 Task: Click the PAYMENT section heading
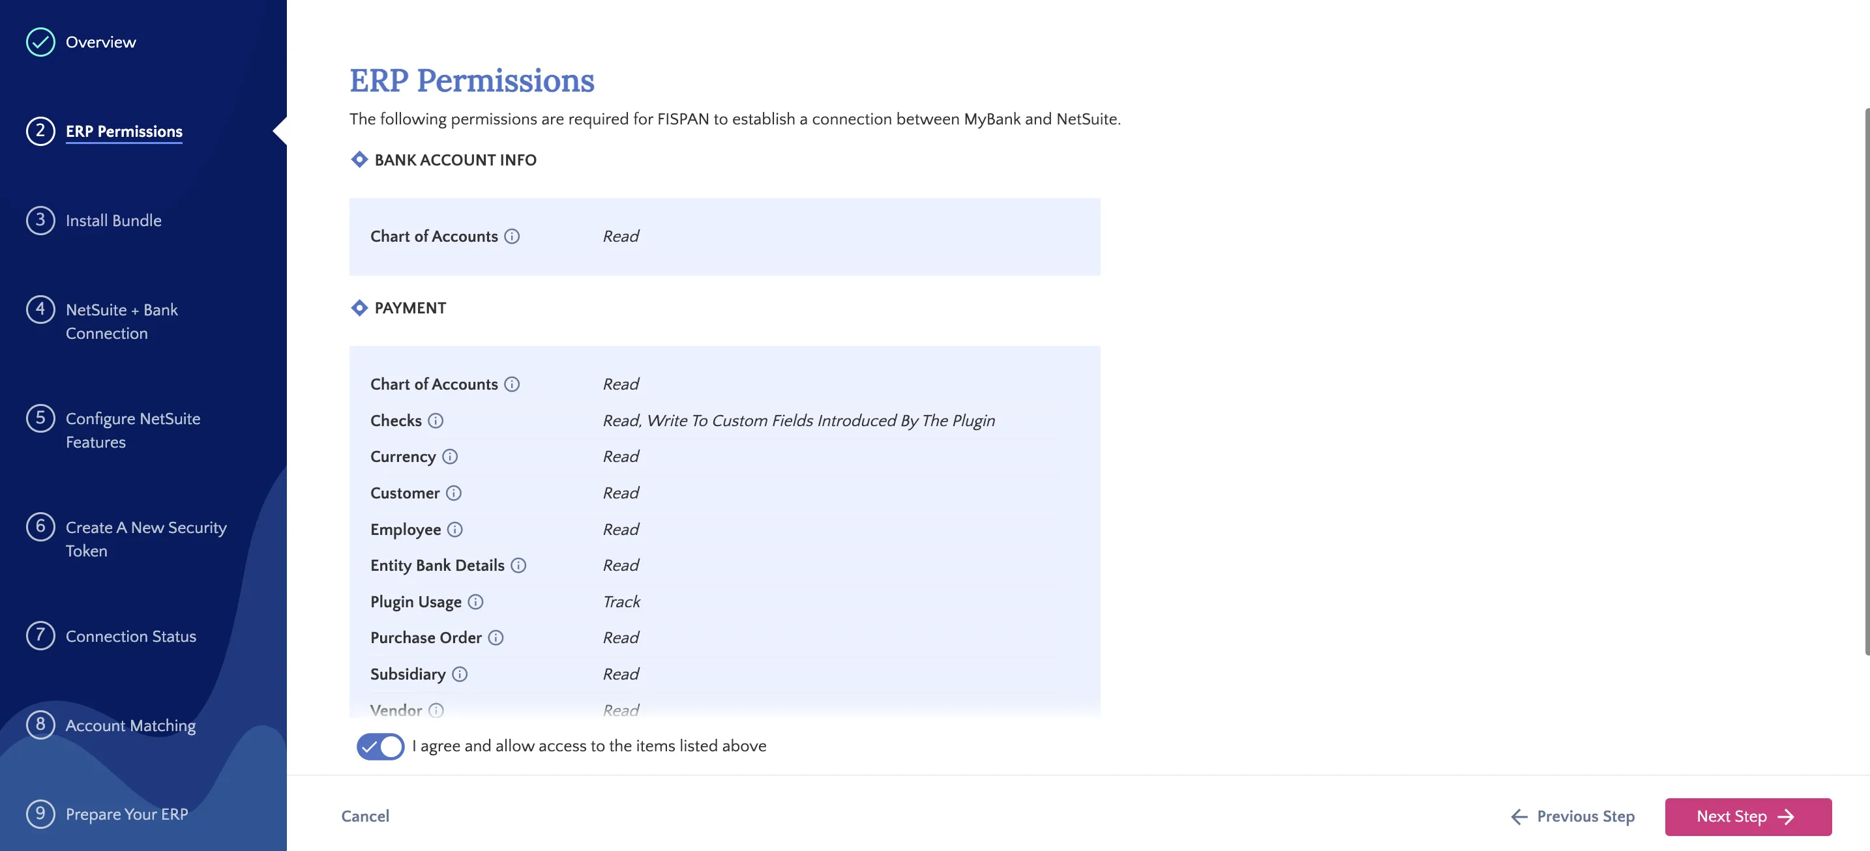pos(410,308)
